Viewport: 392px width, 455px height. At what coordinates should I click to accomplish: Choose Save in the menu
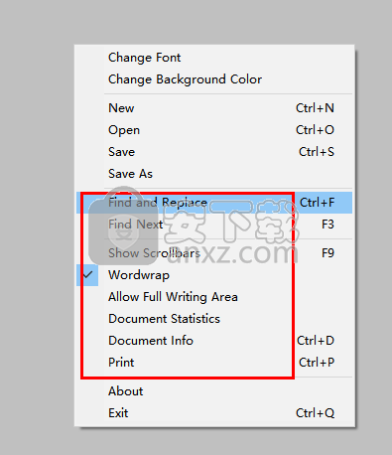[214, 152]
